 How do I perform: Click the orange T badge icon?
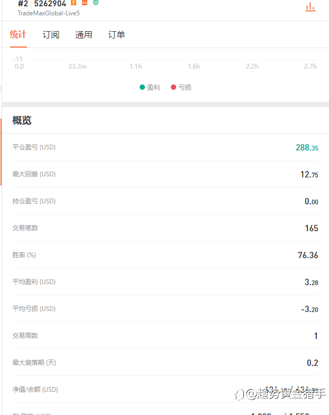pos(74,3)
